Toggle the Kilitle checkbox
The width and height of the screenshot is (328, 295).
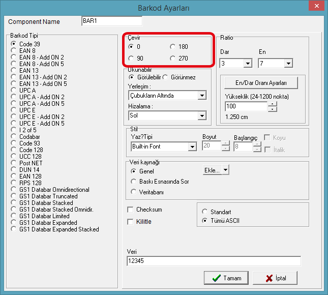click(130, 222)
